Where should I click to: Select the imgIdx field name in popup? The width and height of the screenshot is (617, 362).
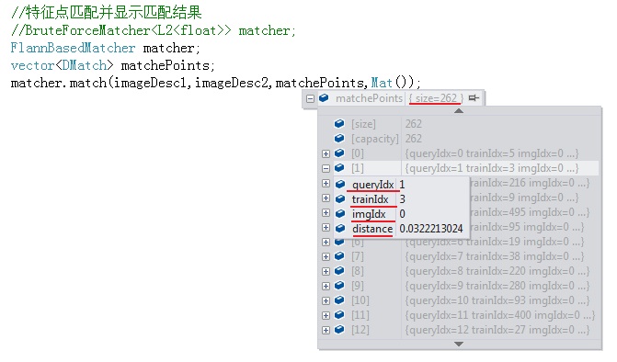click(369, 213)
